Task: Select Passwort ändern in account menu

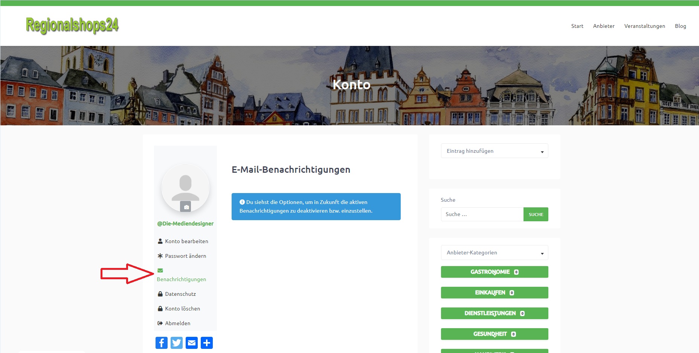Action: [185, 256]
